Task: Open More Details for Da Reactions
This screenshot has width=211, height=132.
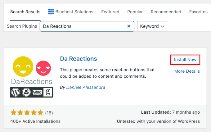Action: click(187, 71)
